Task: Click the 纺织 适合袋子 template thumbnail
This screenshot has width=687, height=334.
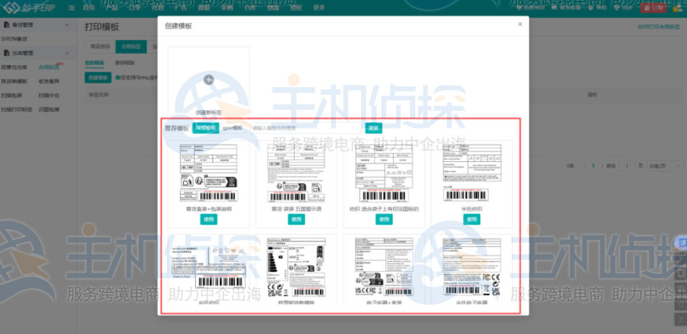Action: [x=384, y=173]
